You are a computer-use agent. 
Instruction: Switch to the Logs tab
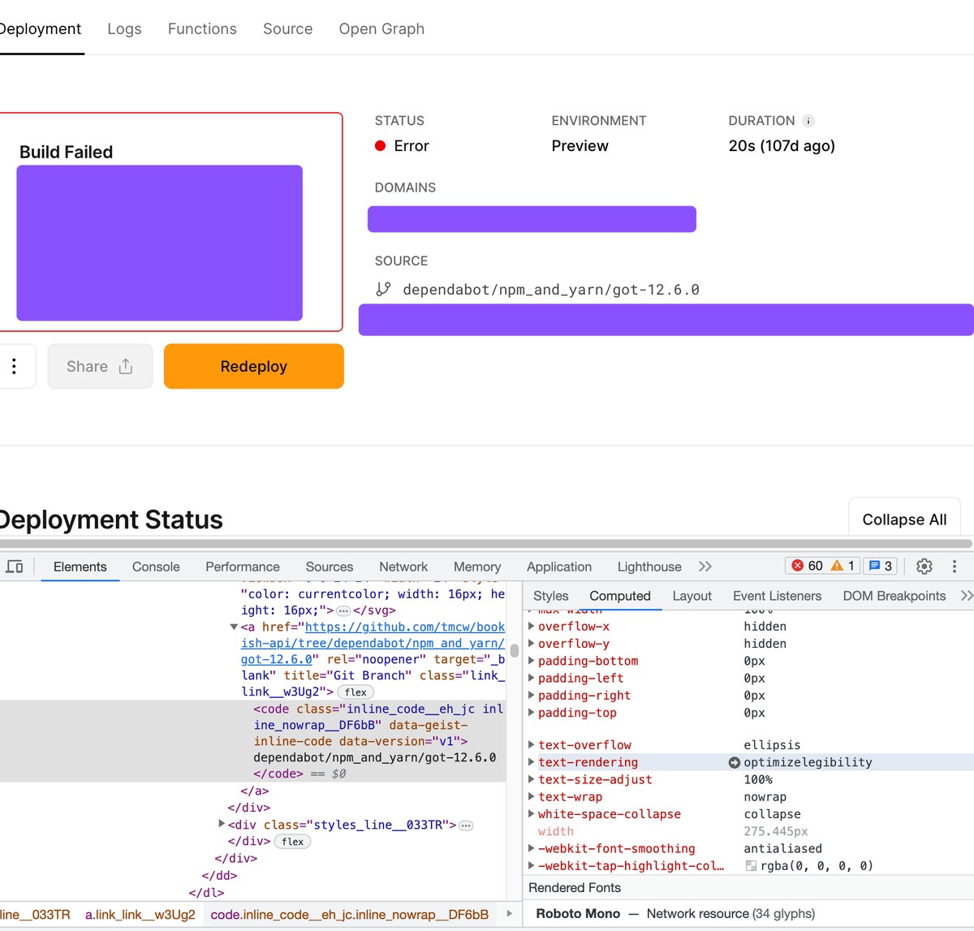(124, 29)
